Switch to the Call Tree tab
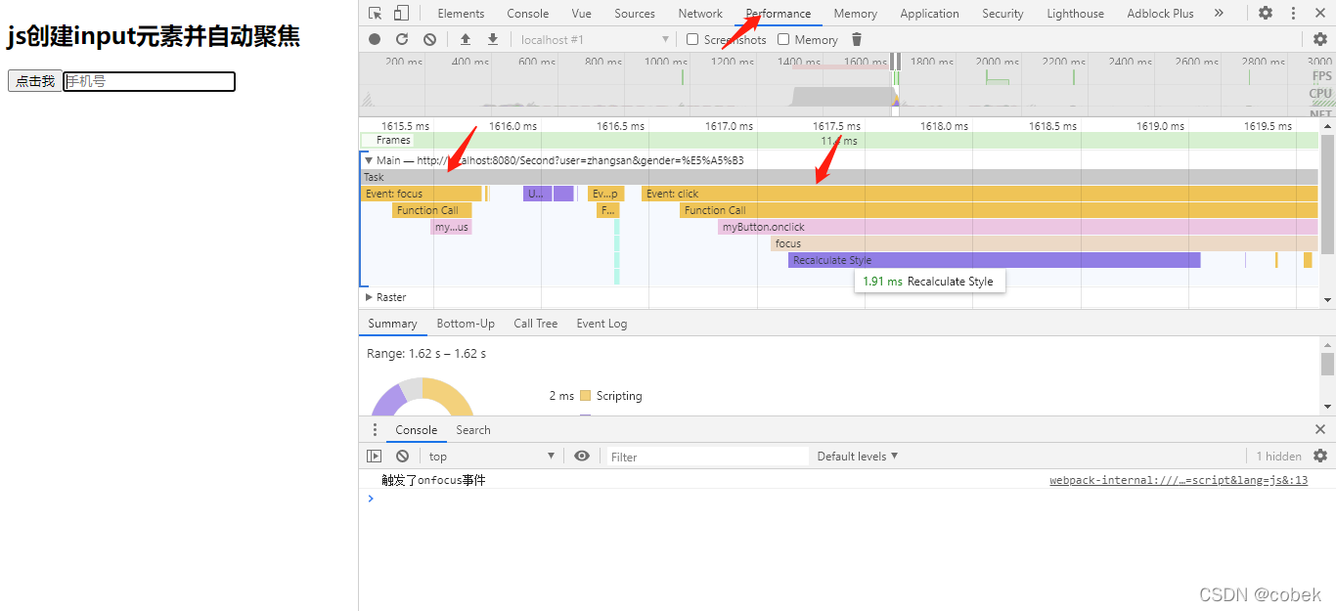1336x611 pixels. [536, 324]
